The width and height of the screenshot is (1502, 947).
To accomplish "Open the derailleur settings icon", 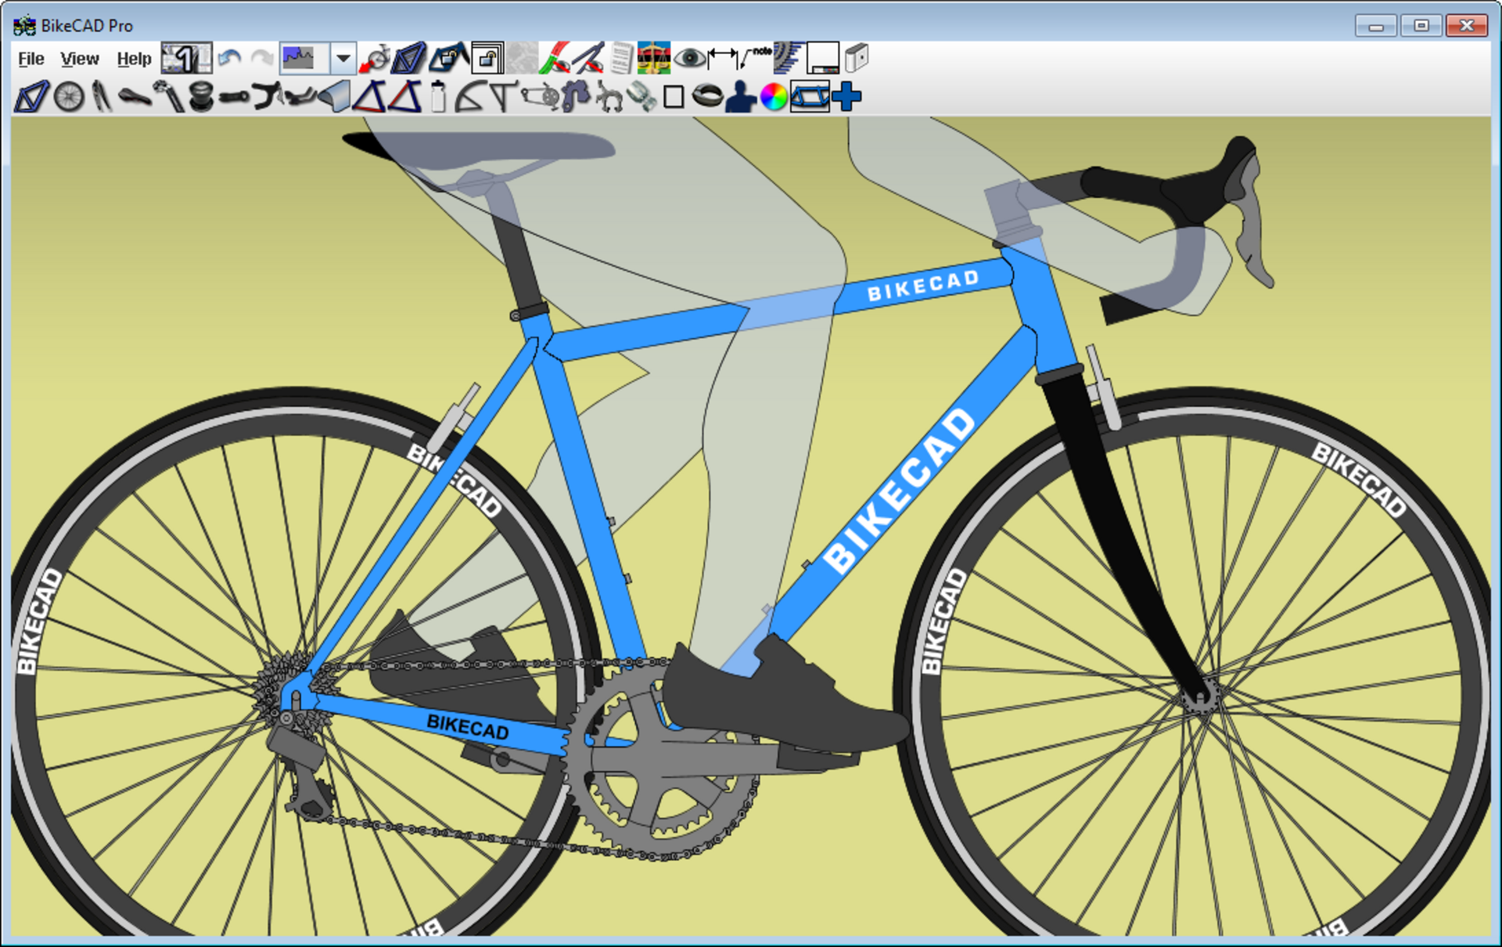I will 575,97.
